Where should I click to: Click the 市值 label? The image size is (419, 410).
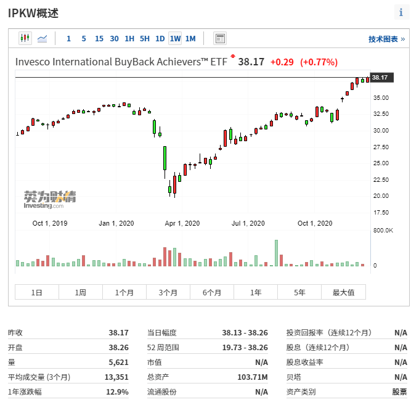(x=155, y=363)
